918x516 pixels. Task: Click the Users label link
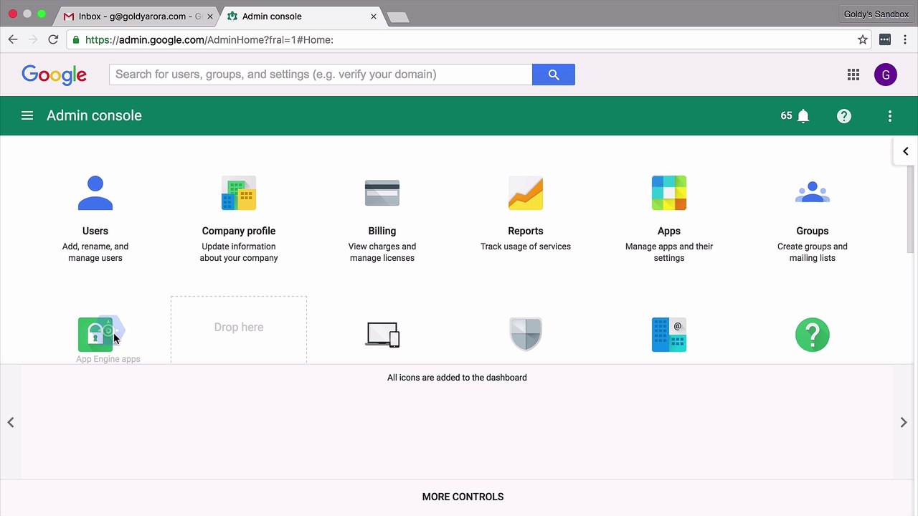[x=95, y=231]
